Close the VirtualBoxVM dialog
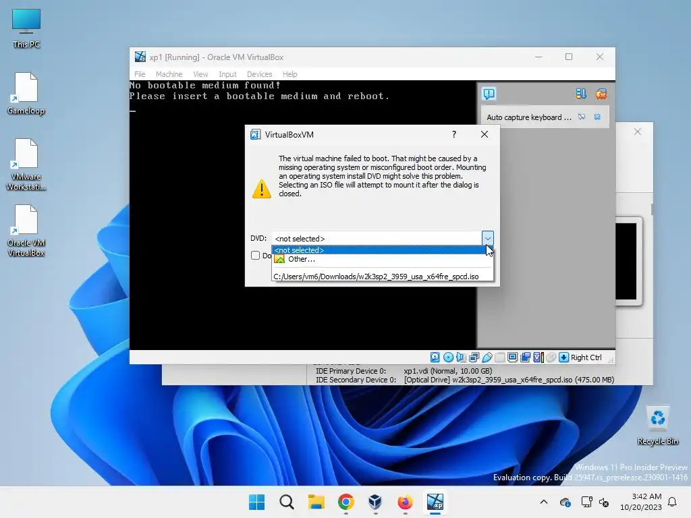Viewport: 691px width, 518px height. [485, 134]
